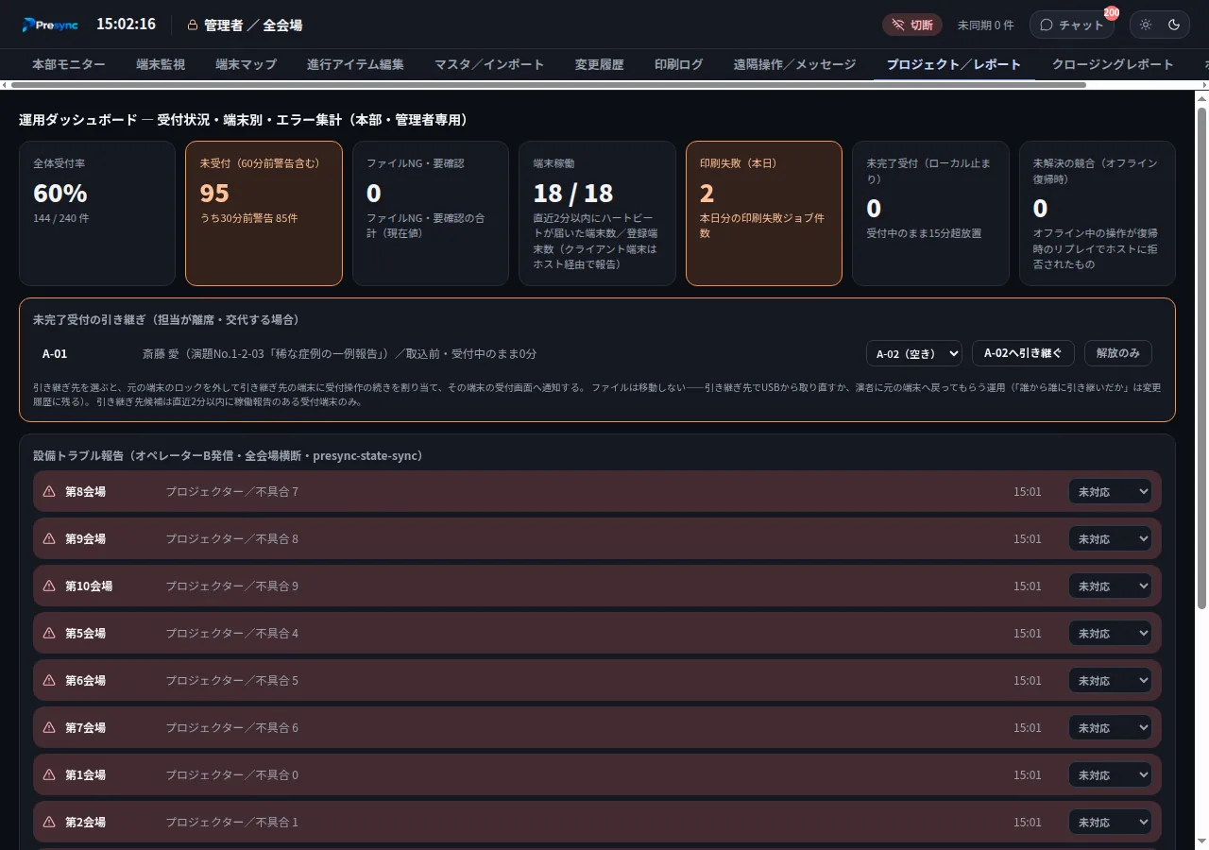Screen dimensions: 1209x850
Task: Click the 第7会場 warning triangle icon
Action: coord(49,727)
